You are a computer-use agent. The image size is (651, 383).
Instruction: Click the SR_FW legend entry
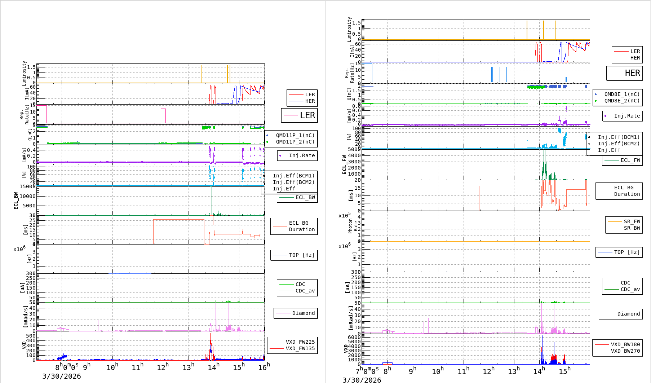(632, 221)
